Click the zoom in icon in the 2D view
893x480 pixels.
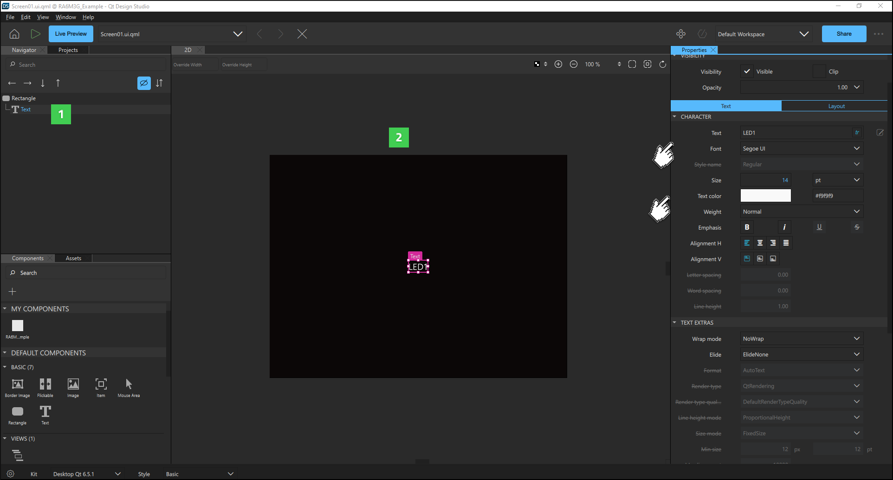click(x=558, y=64)
